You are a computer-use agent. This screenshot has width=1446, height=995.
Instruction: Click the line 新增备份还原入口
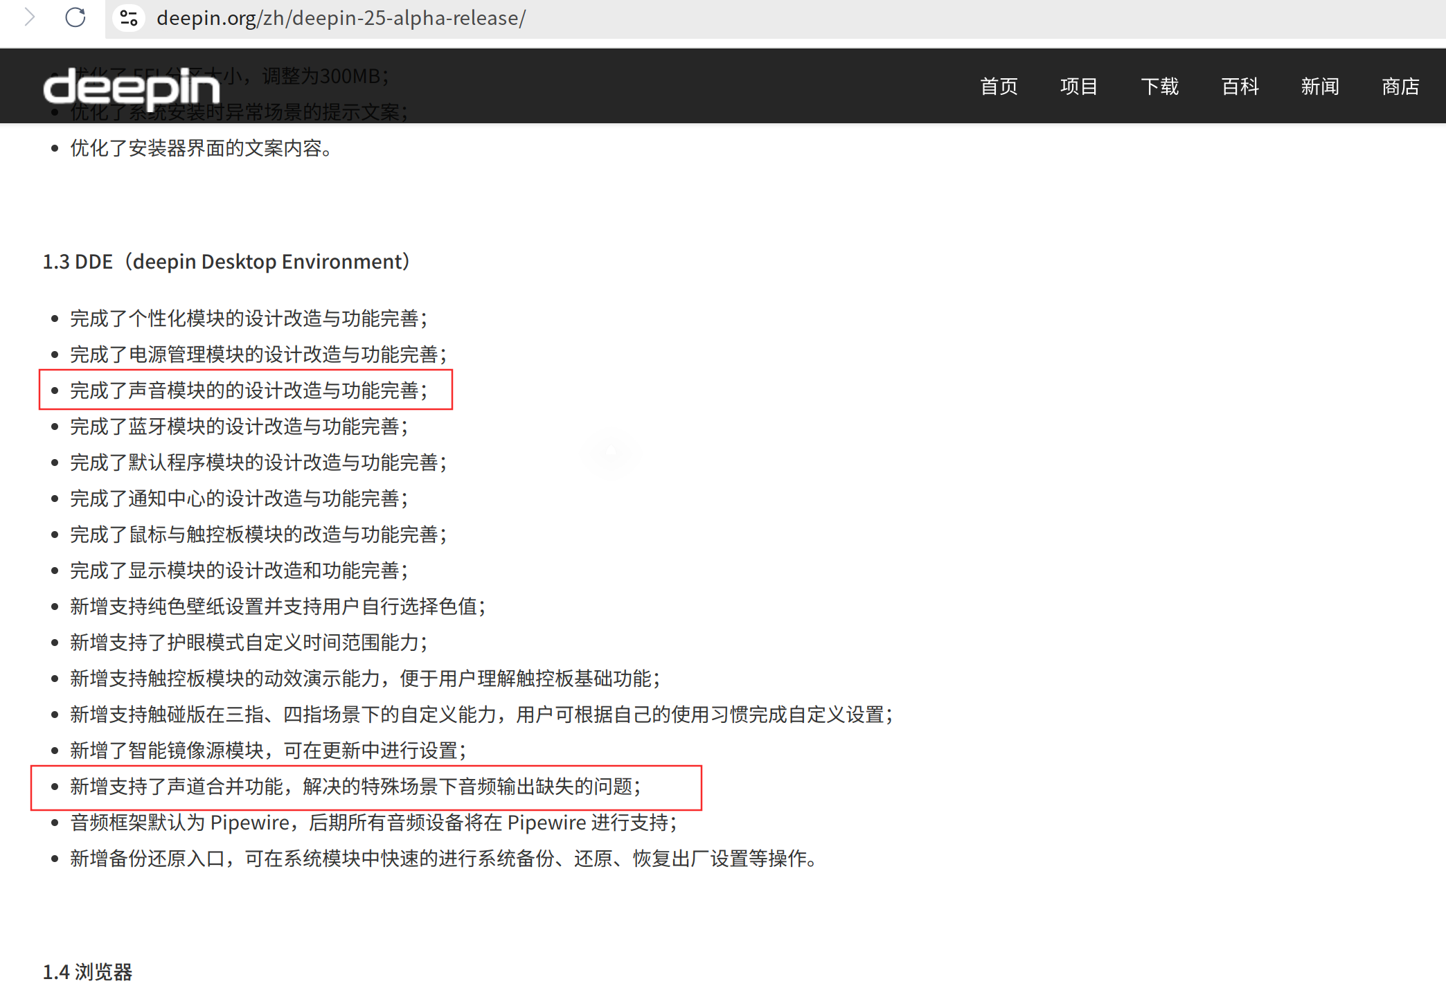(x=444, y=859)
